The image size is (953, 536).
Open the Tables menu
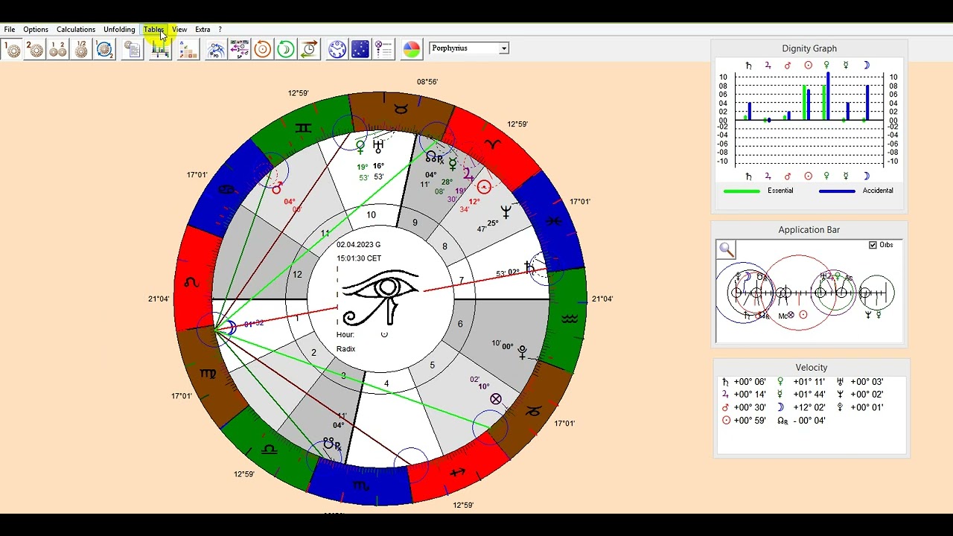(153, 30)
